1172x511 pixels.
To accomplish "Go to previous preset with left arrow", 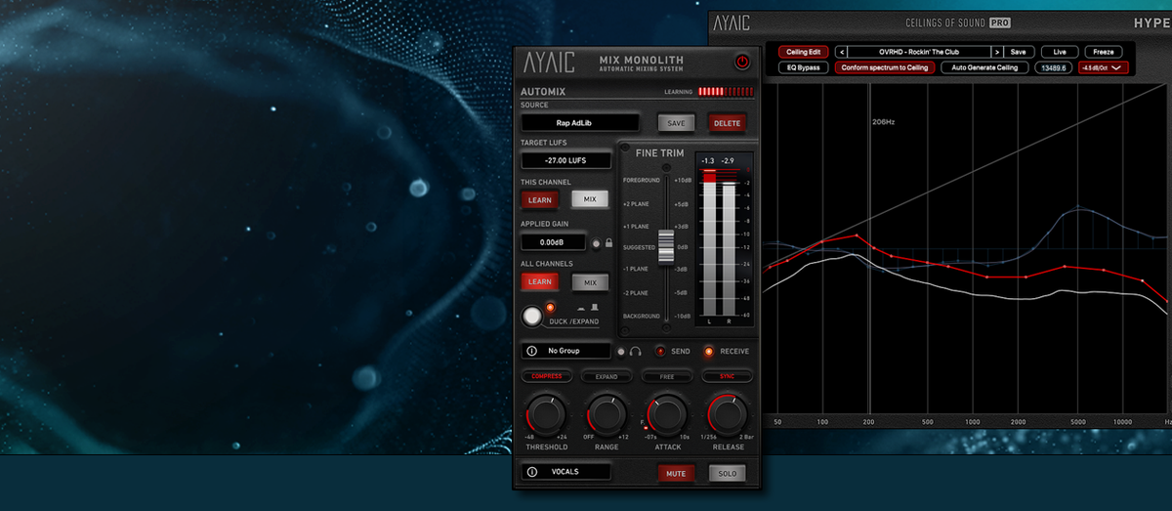I will pyautogui.click(x=841, y=52).
